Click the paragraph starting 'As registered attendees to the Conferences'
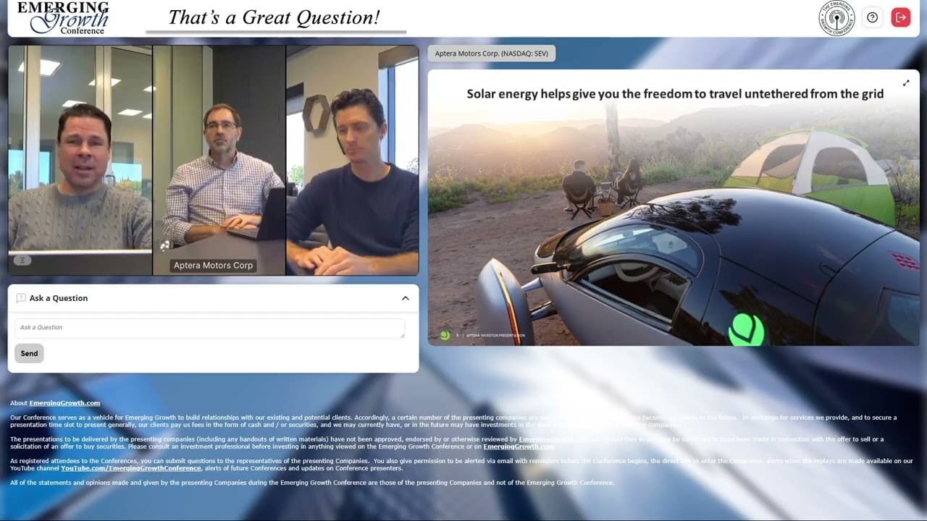Image resolution: width=927 pixels, height=521 pixels. (461, 465)
